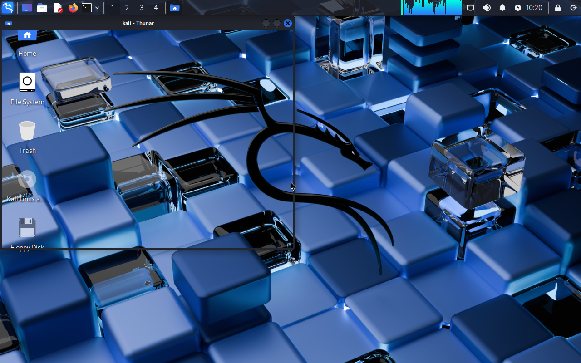Switch to workspace 4
581x363 pixels.
click(156, 8)
